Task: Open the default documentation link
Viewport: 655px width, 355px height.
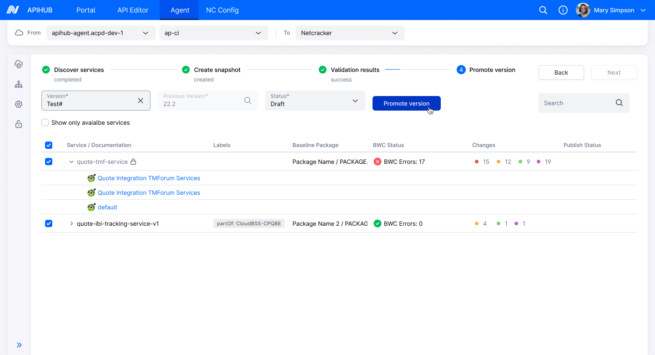Action: (x=107, y=207)
